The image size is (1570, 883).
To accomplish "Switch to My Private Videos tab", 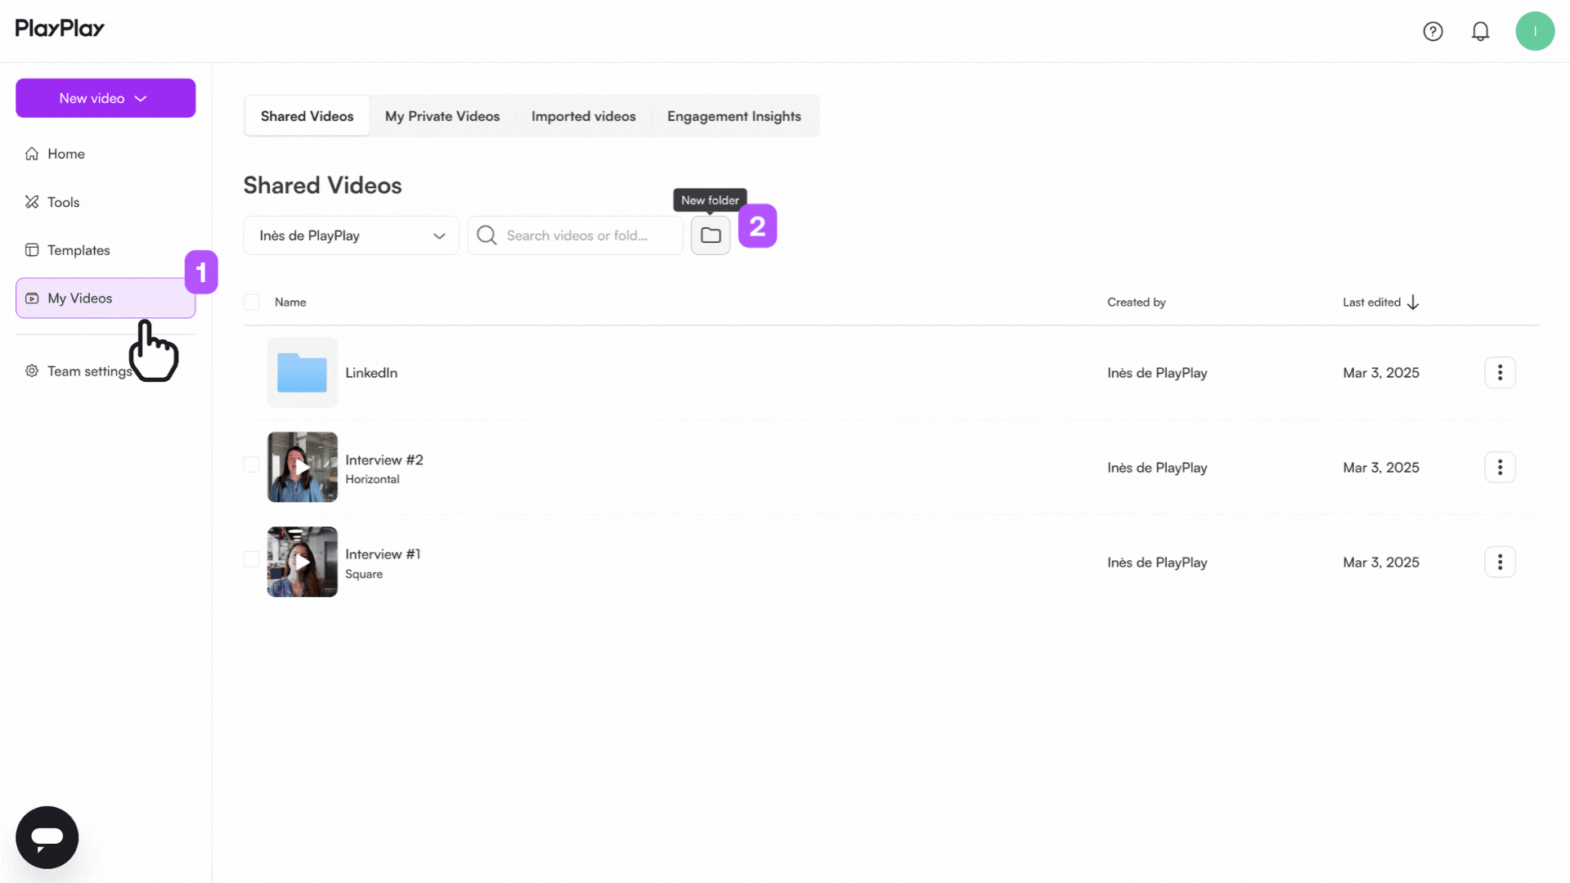I will point(442,116).
